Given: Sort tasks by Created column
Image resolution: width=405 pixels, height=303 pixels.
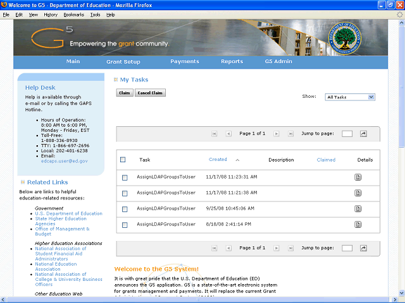Looking at the screenshot, I should [218, 160].
